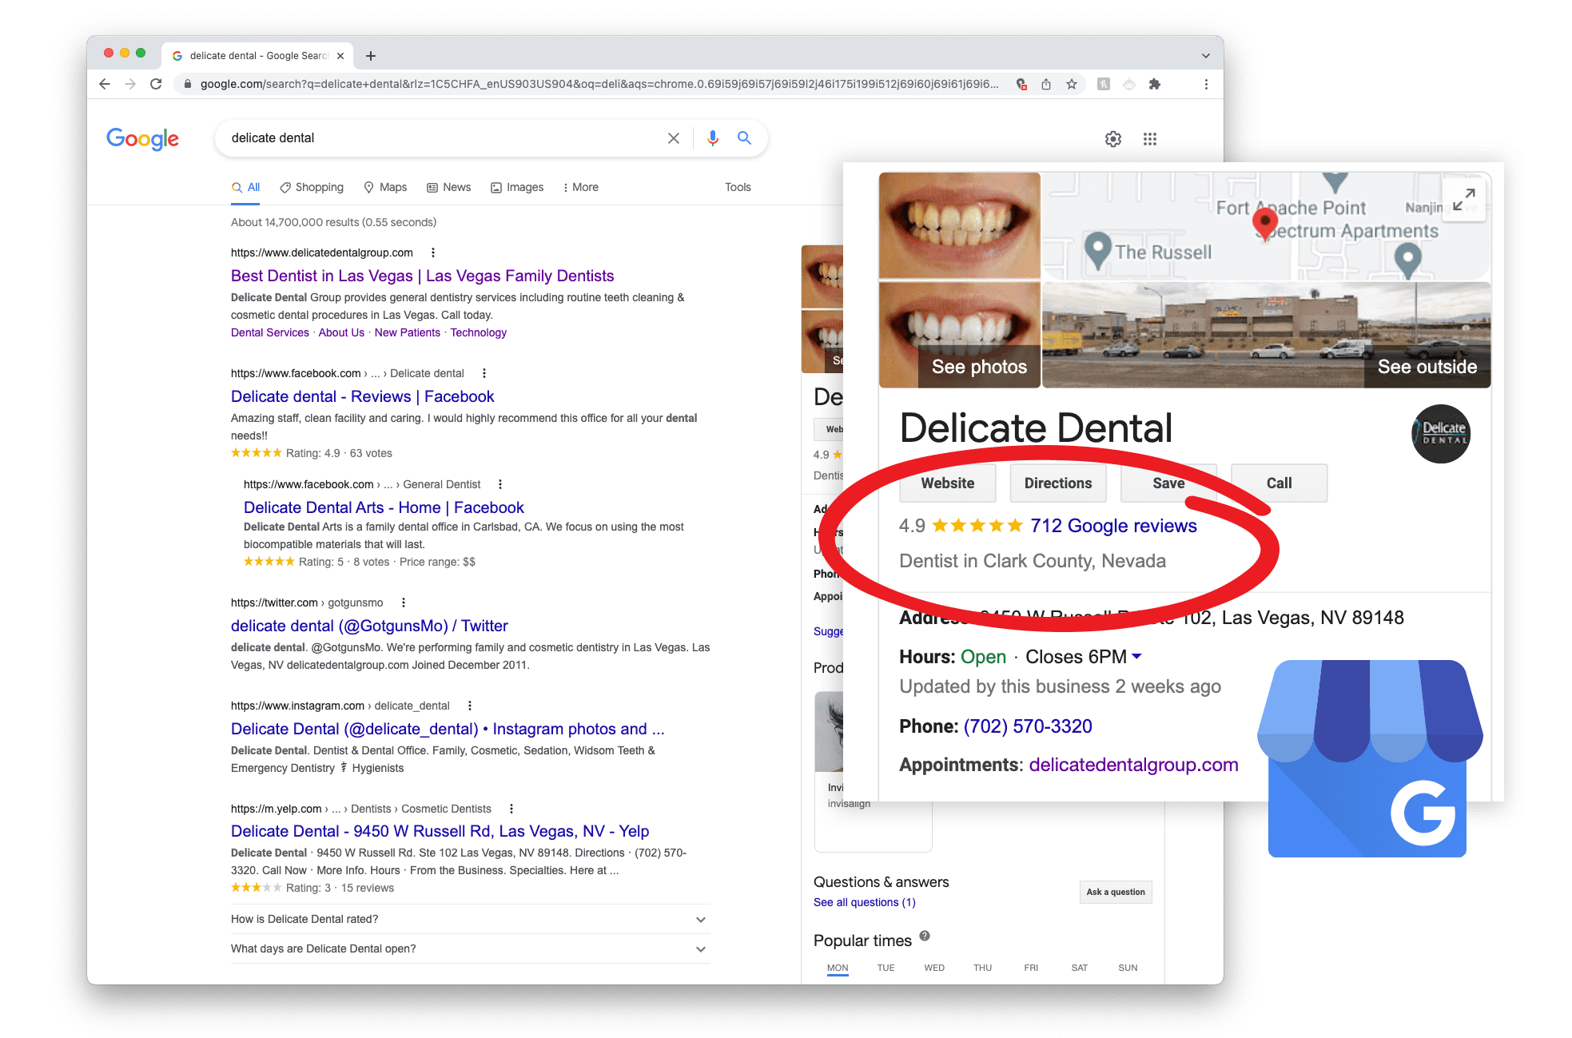Screen dimensions: 1572x1038
Task: Bookmark this page with the star icon
Action: click(x=1072, y=84)
